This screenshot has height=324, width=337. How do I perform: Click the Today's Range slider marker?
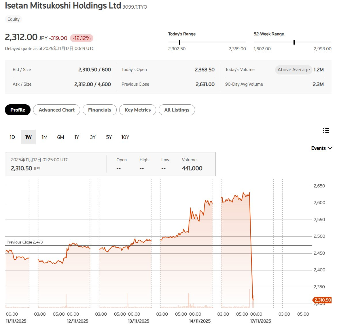click(180, 42)
